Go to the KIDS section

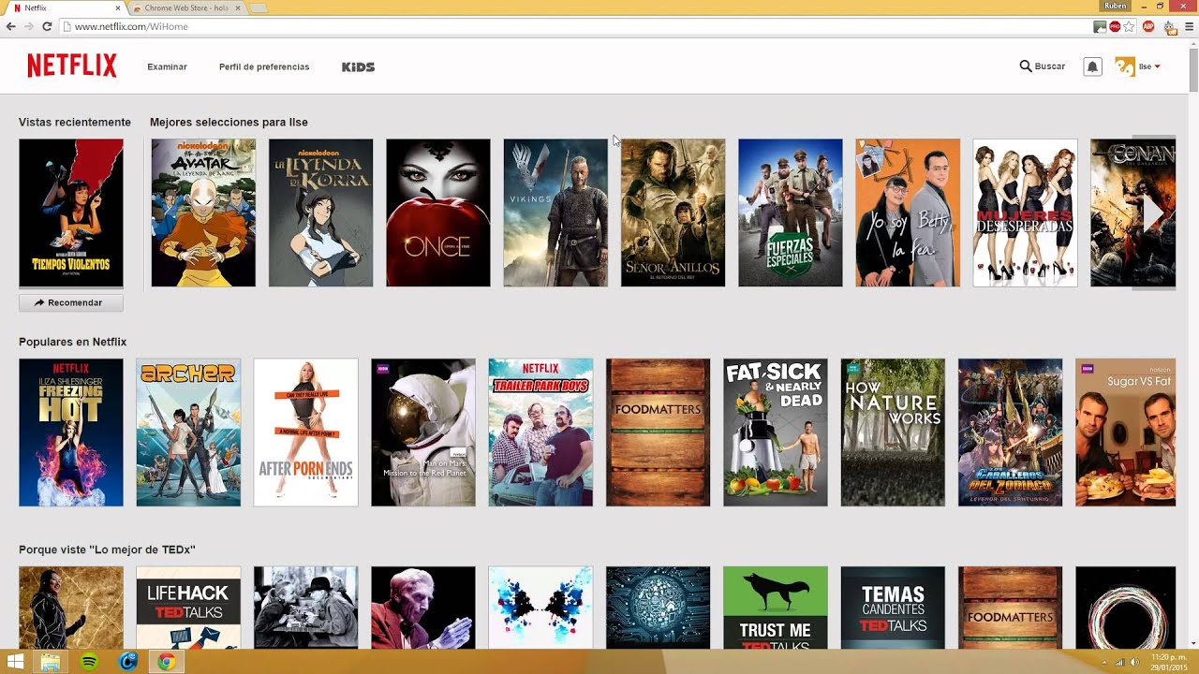coord(358,66)
